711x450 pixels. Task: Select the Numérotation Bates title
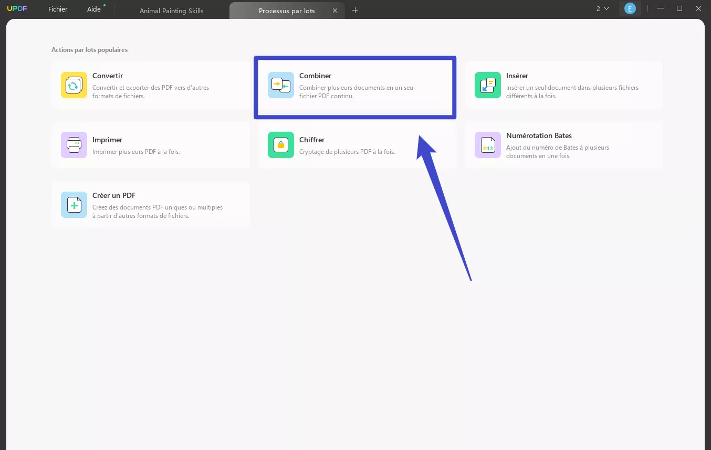click(x=539, y=135)
